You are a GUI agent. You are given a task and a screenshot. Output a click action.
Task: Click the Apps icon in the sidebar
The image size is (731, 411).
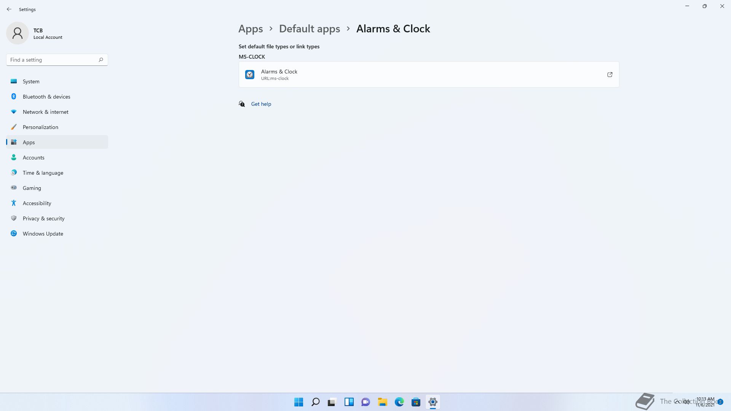click(x=14, y=142)
